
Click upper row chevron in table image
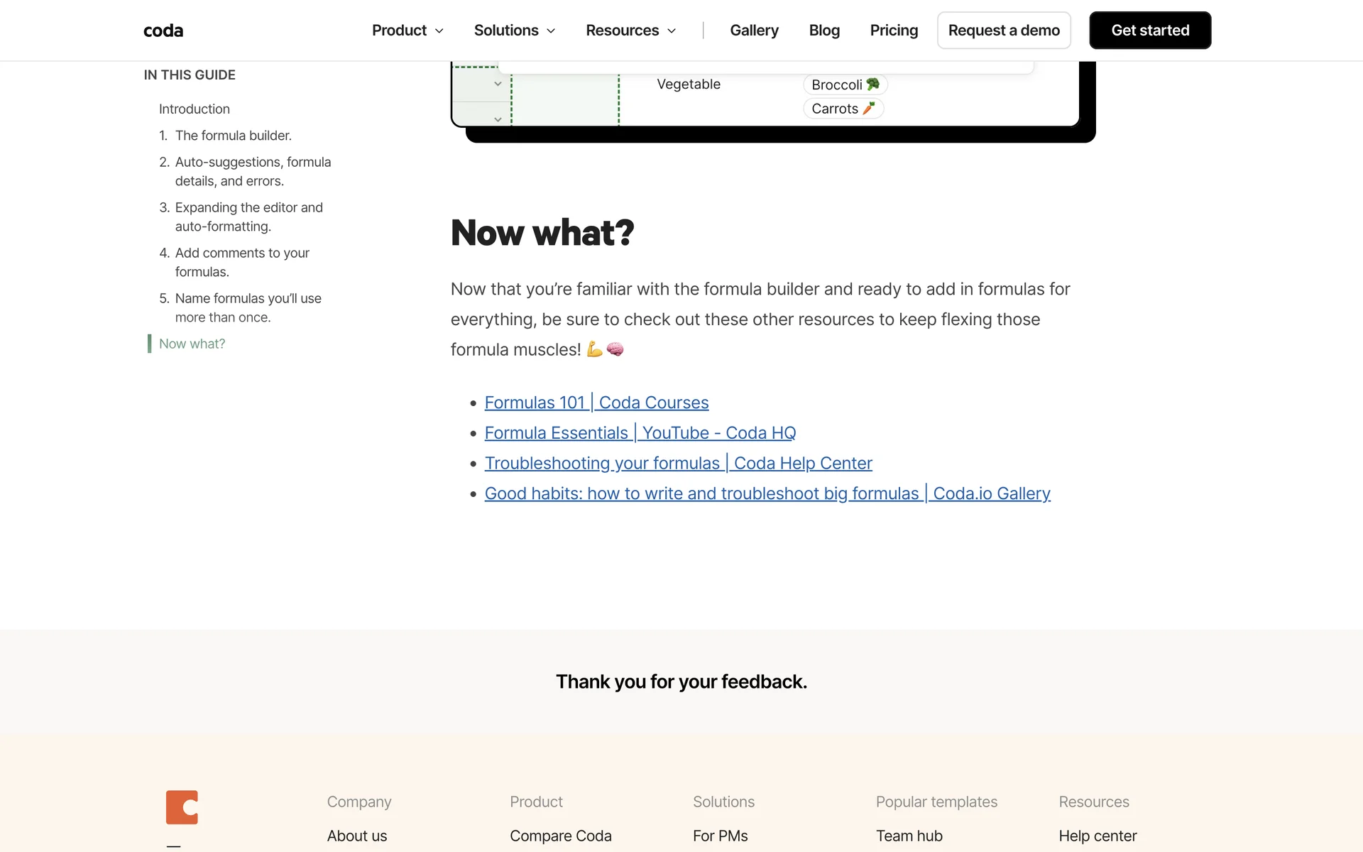click(x=498, y=84)
